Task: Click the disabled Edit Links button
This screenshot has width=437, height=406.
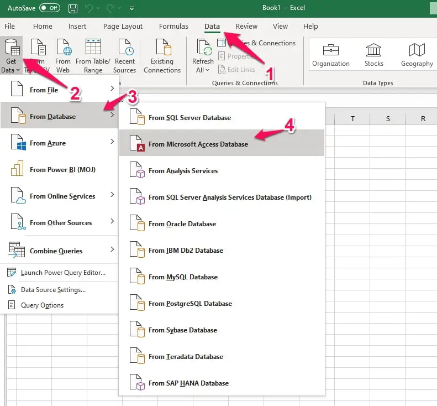Action: 236,70
